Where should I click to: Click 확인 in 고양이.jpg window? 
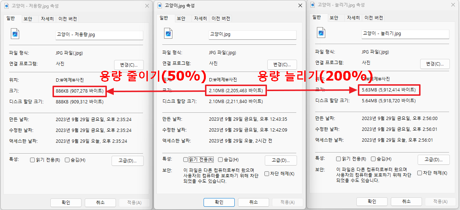(219, 202)
